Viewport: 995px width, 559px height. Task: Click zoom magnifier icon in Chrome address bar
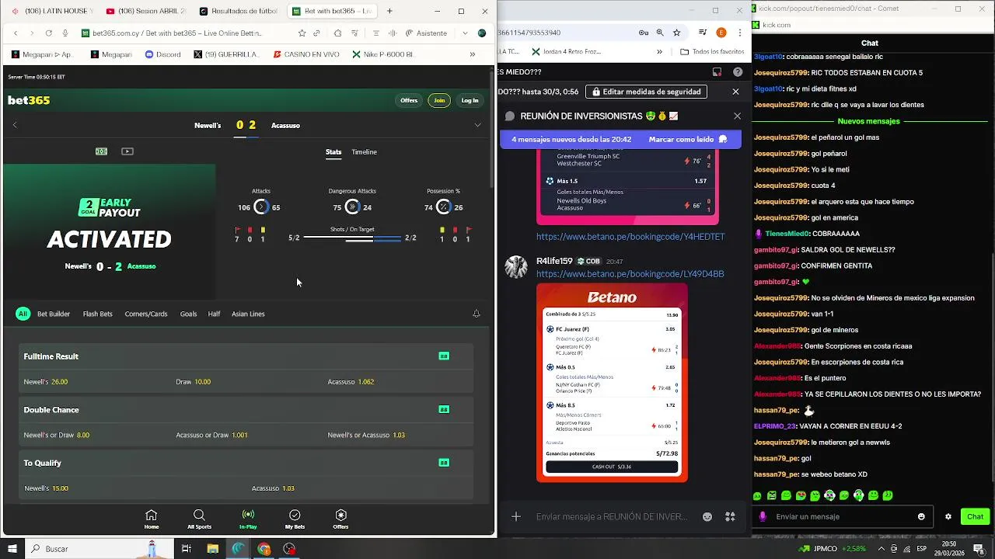pos(660,33)
